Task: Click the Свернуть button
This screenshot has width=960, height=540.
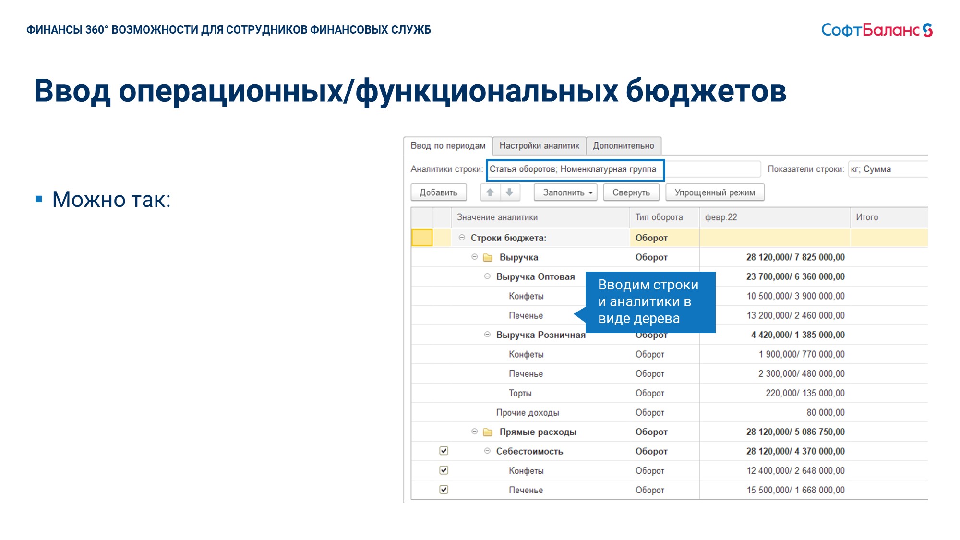Action: click(x=631, y=192)
